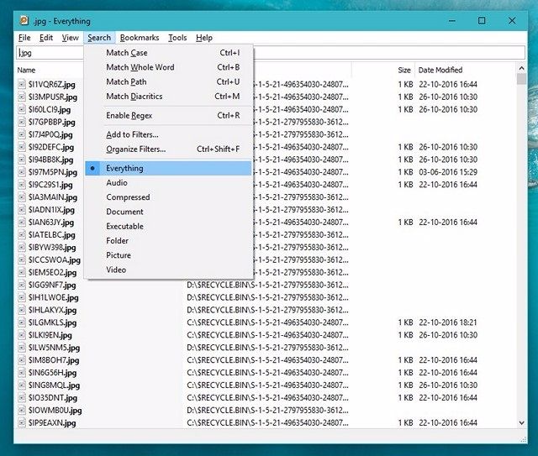Image resolution: width=538 pixels, height=456 pixels.
Task: Click file icon beside $IGG9NF7.jpg
Action: tap(22, 285)
